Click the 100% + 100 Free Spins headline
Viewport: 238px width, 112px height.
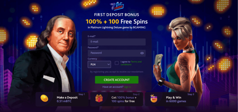coord(117,22)
